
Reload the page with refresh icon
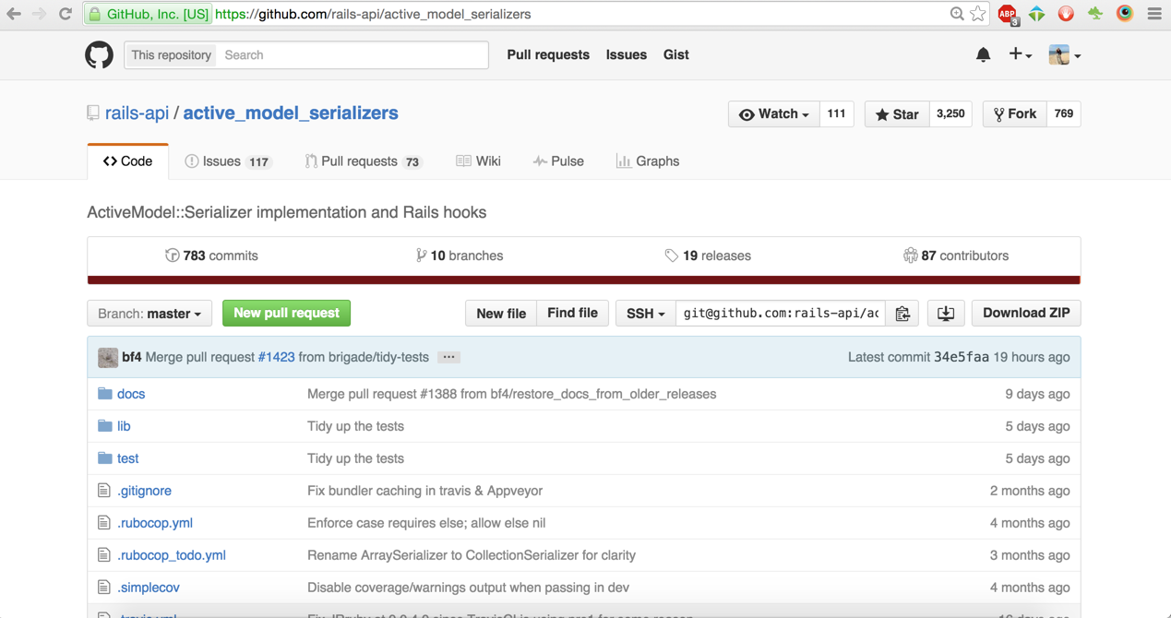(x=65, y=14)
